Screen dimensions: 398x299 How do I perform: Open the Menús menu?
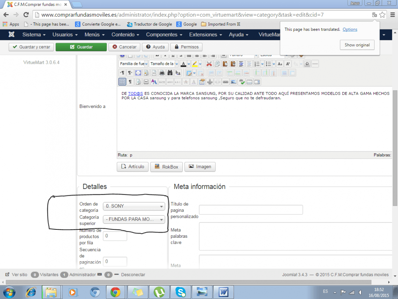94,34
